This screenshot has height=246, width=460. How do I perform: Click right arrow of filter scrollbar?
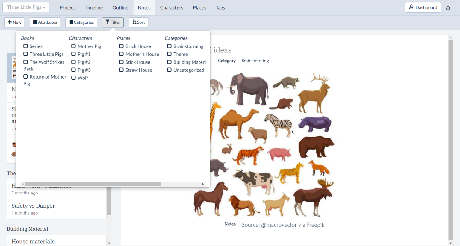(x=203, y=184)
